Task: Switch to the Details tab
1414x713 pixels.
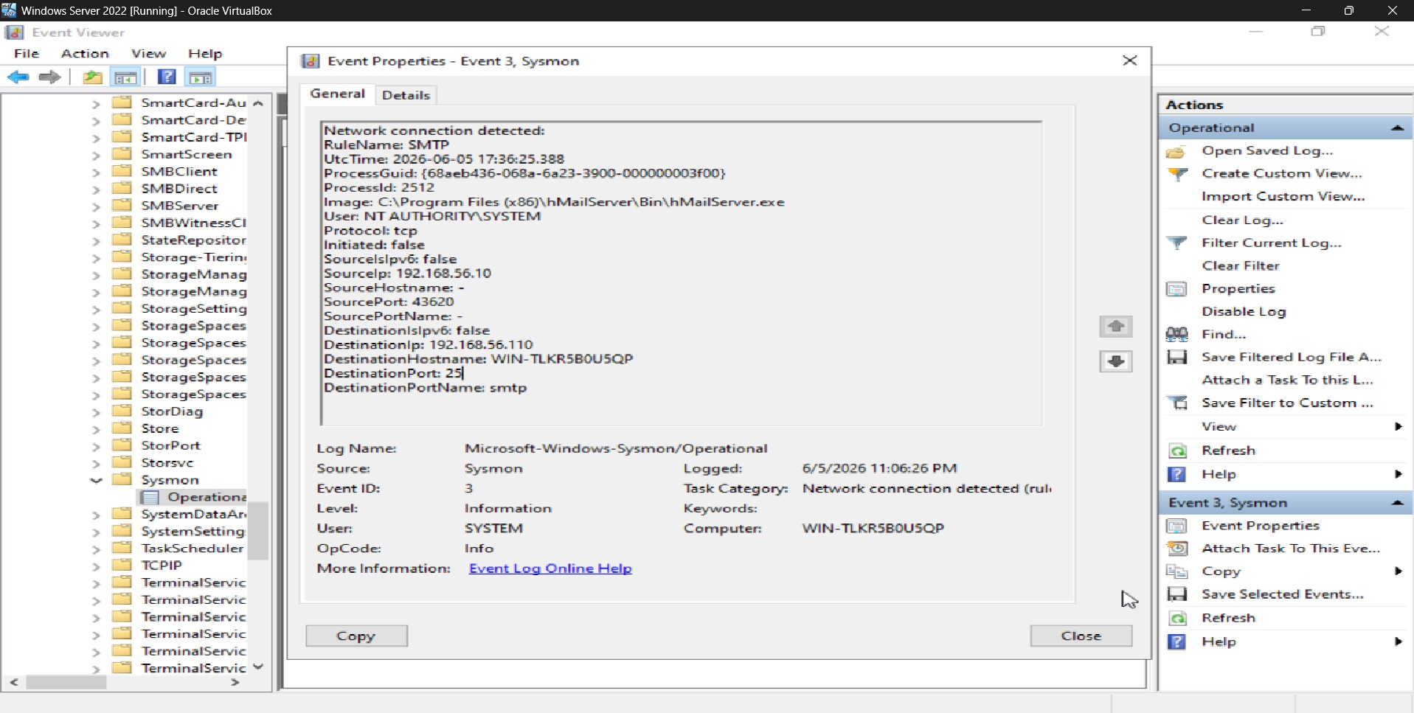Action: point(406,95)
